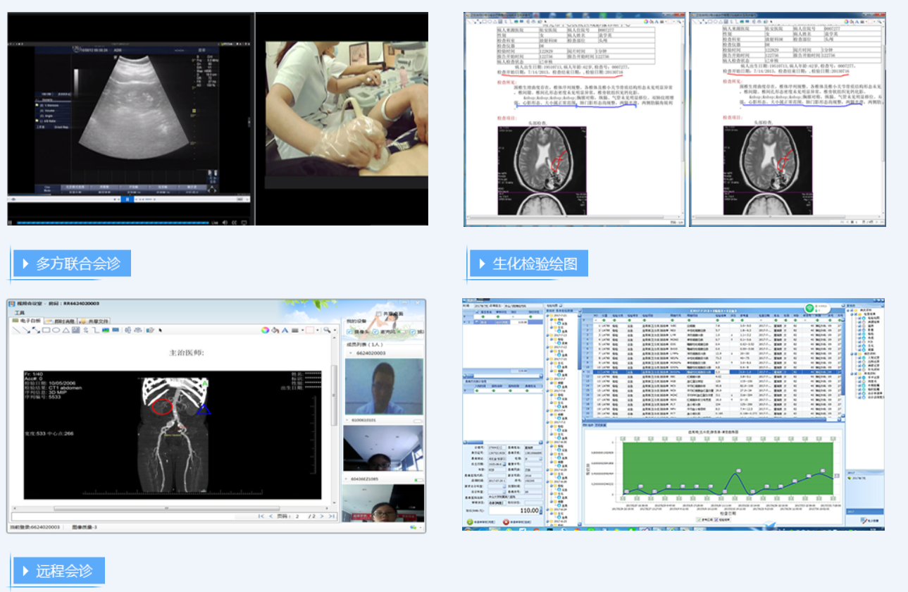Click the video feed of member 6100610101
This screenshot has width=908, height=592.
(383, 448)
